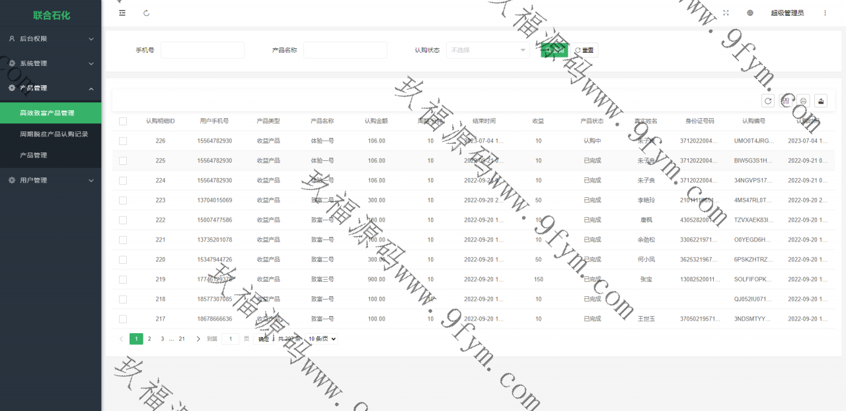This screenshot has width=846, height=411.
Task: Refresh the table using the toolbar reload icon
Action: pyautogui.click(x=768, y=100)
